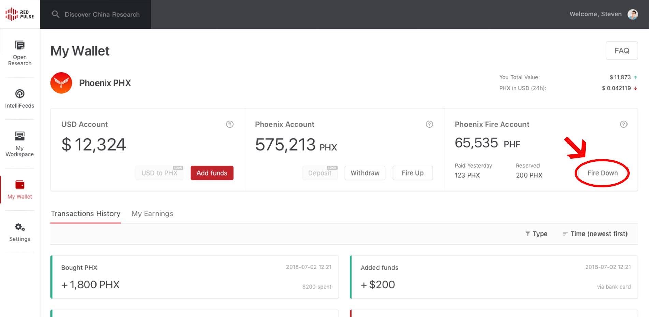Click the USD Account help icon
The height and width of the screenshot is (317, 649).
pos(230,124)
